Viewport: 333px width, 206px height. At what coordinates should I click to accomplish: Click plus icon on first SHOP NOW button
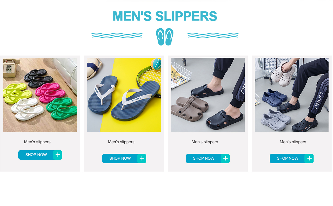(x=58, y=155)
